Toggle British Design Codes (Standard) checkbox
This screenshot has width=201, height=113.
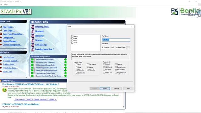[34, 68]
